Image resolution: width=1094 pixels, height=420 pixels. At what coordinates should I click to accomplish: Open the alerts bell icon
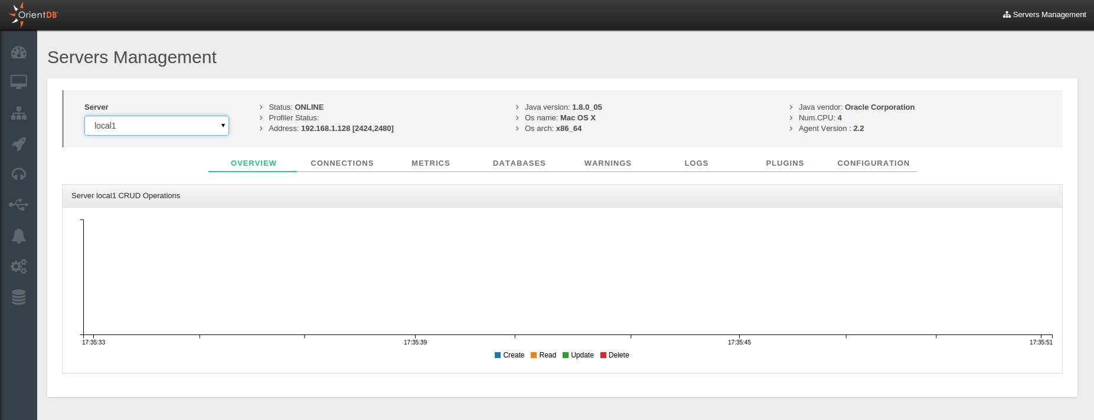pyautogui.click(x=18, y=236)
